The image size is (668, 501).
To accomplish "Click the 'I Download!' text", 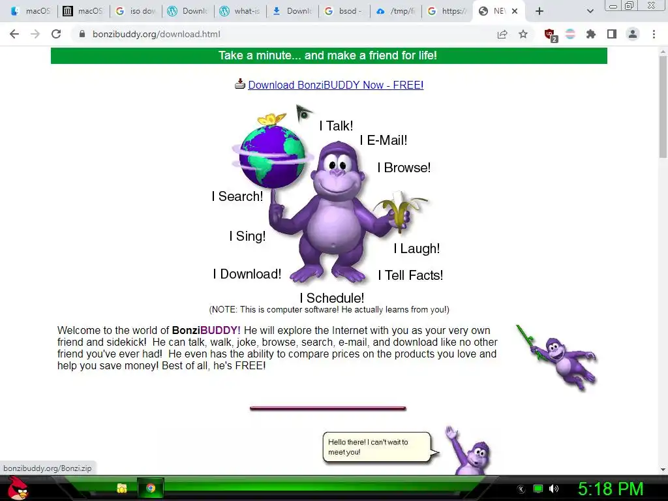I will 247,274.
